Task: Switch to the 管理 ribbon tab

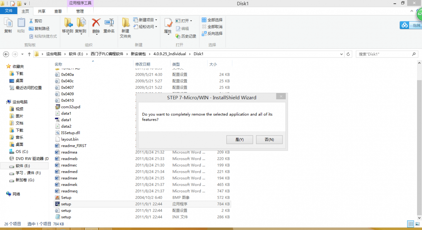Action: pyautogui.click(x=80, y=11)
